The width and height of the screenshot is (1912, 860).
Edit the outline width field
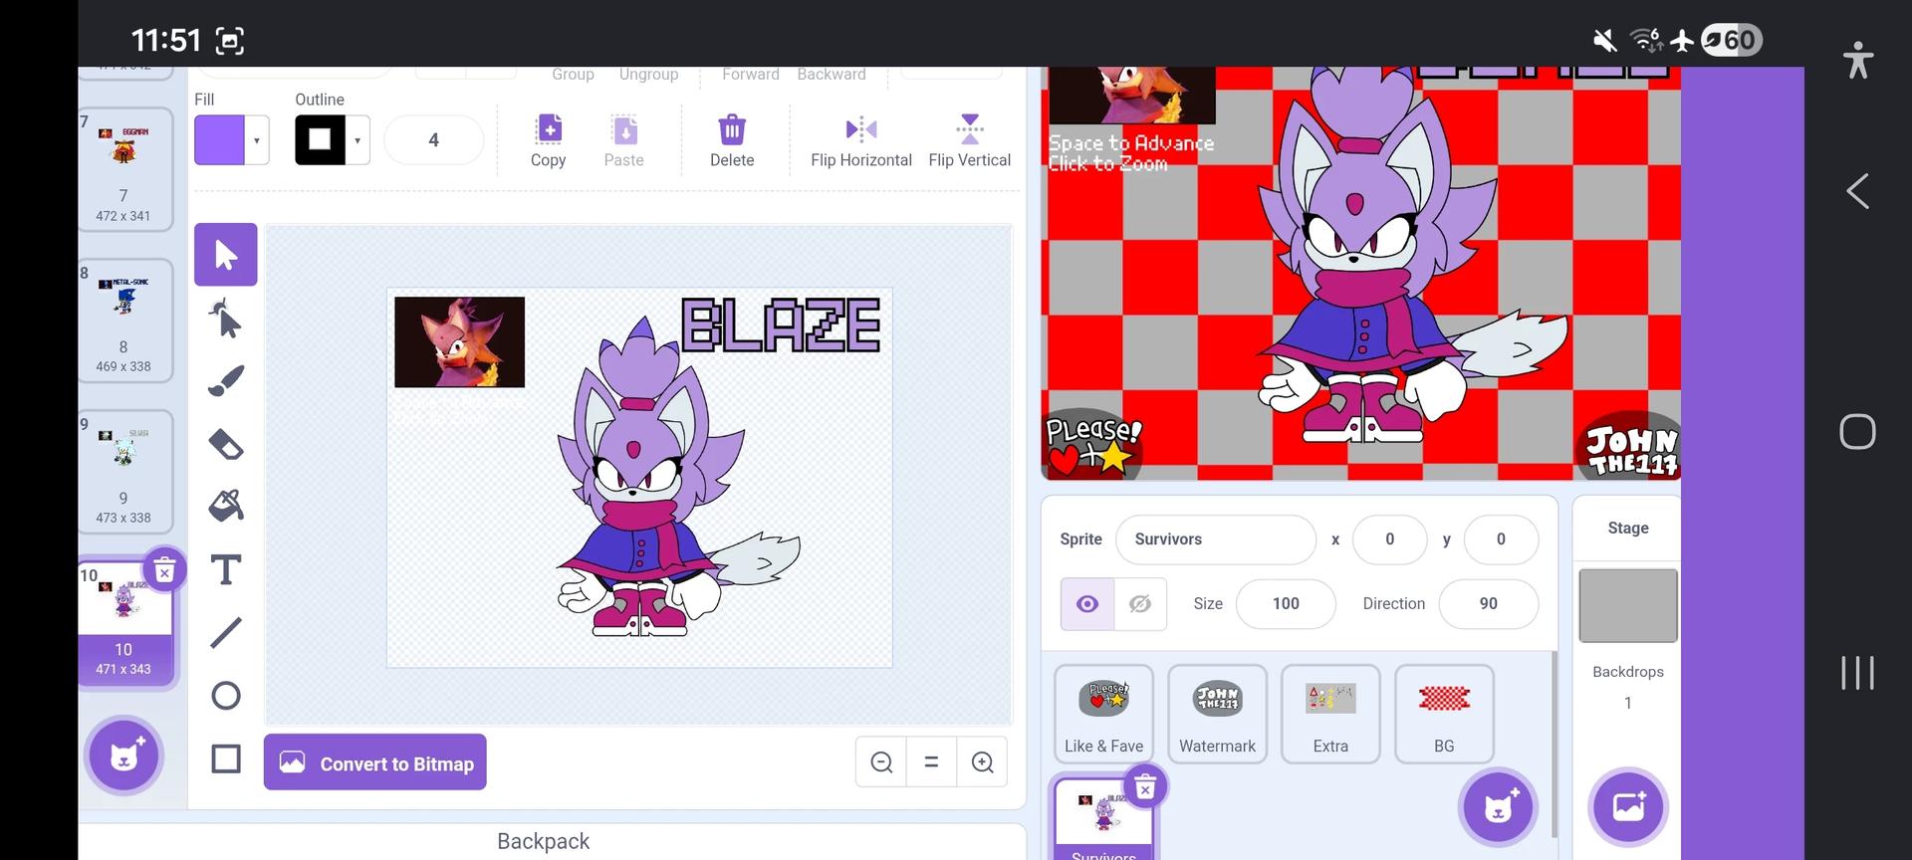coord(433,140)
